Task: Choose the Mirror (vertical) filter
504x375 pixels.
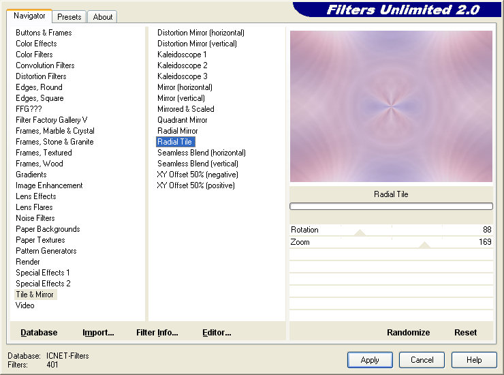Action: 181,98
